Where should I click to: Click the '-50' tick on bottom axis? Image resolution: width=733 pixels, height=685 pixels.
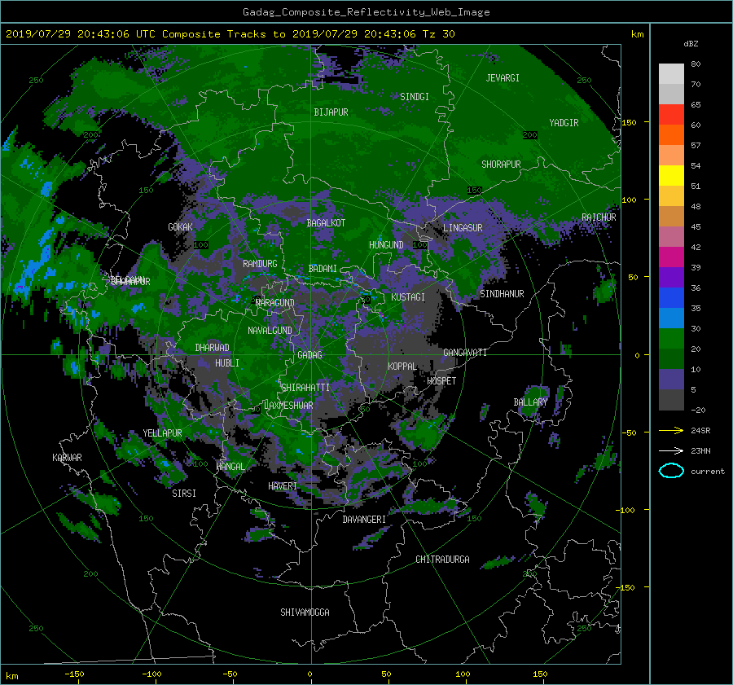[x=230, y=674]
